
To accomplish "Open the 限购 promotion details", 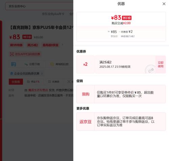I will point(121,94).
